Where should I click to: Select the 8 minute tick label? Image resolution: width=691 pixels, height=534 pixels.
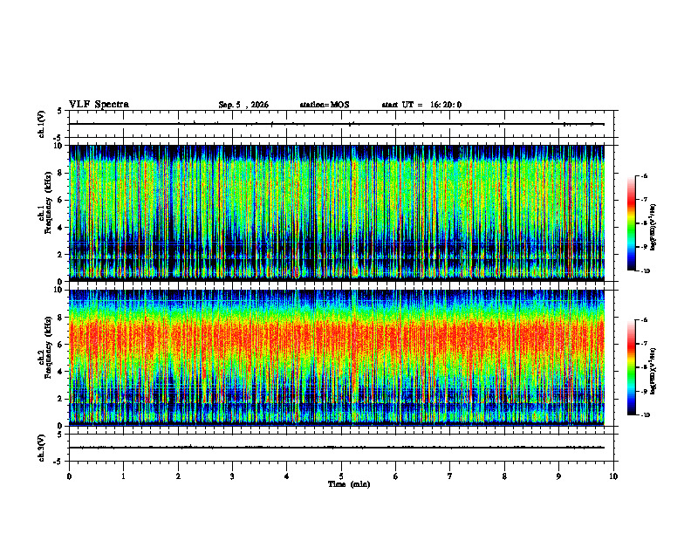coord(504,476)
